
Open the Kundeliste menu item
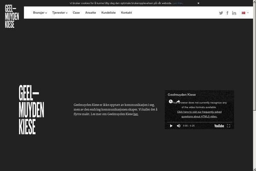point(108,12)
